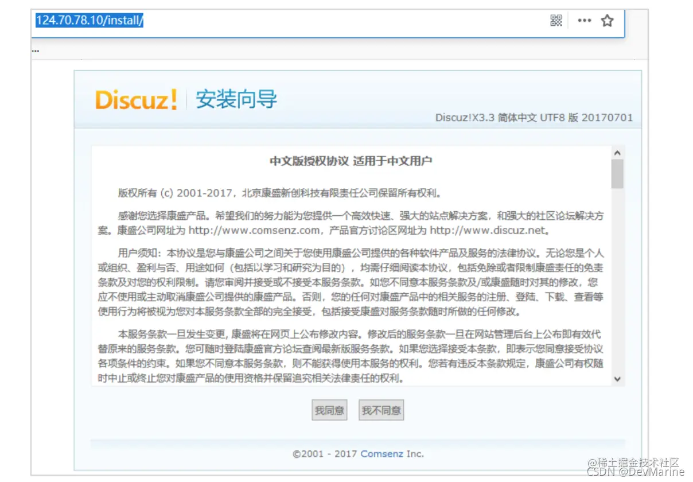Click the paragraph starting with 本服务条款一旦发生变更
The image size is (693, 482).
pyautogui.click(x=351, y=356)
